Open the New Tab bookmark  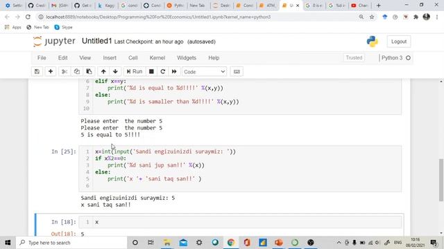pyautogui.click(x=37, y=27)
